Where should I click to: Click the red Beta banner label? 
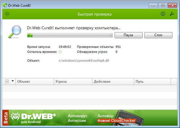[x=6, y=118]
